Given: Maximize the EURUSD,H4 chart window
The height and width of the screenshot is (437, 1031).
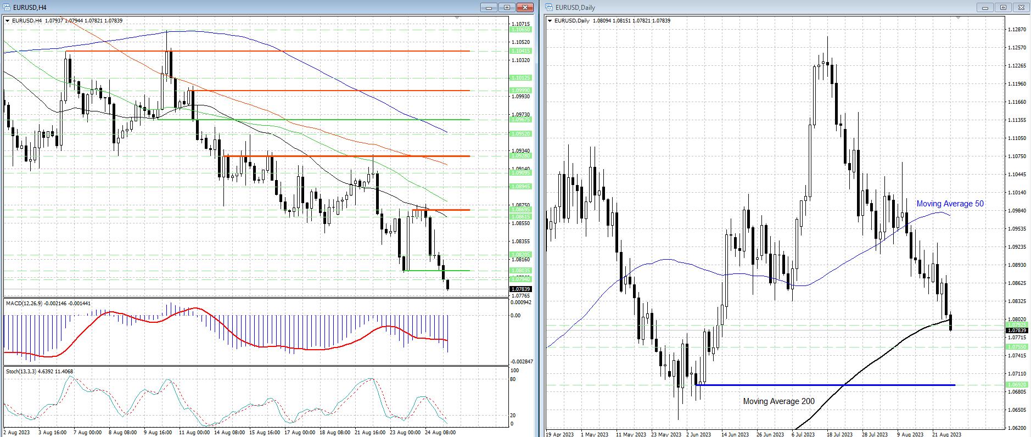Looking at the screenshot, I should 507,7.
